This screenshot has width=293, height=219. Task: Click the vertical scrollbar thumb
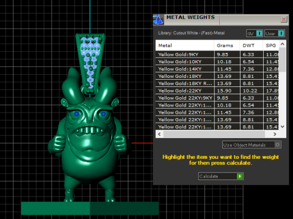tap(282, 60)
